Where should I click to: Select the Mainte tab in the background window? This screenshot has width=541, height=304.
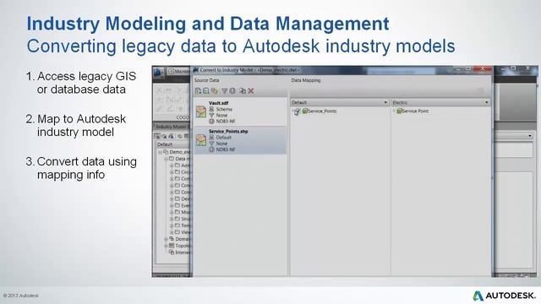click(x=179, y=71)
